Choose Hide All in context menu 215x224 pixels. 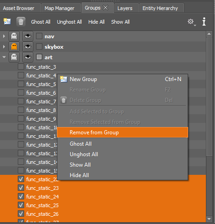123,175
